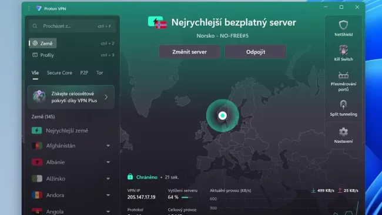
Task: Click the search magnifier icon
Action: 35,26
